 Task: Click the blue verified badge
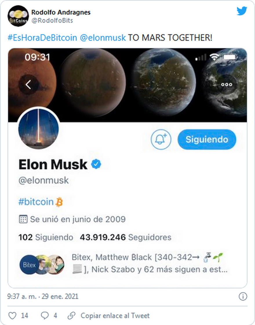tap(96, 164)
